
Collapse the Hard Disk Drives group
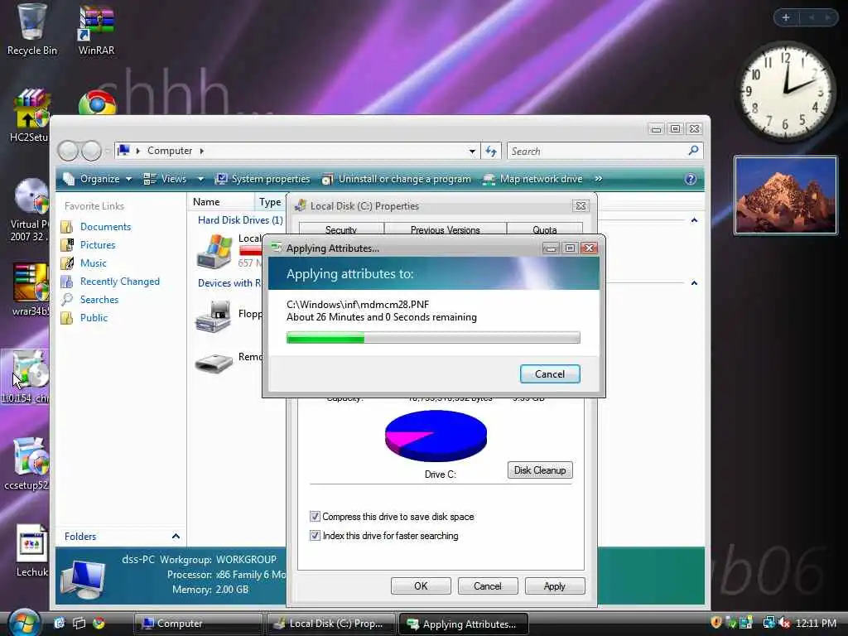tap(695, 220)
